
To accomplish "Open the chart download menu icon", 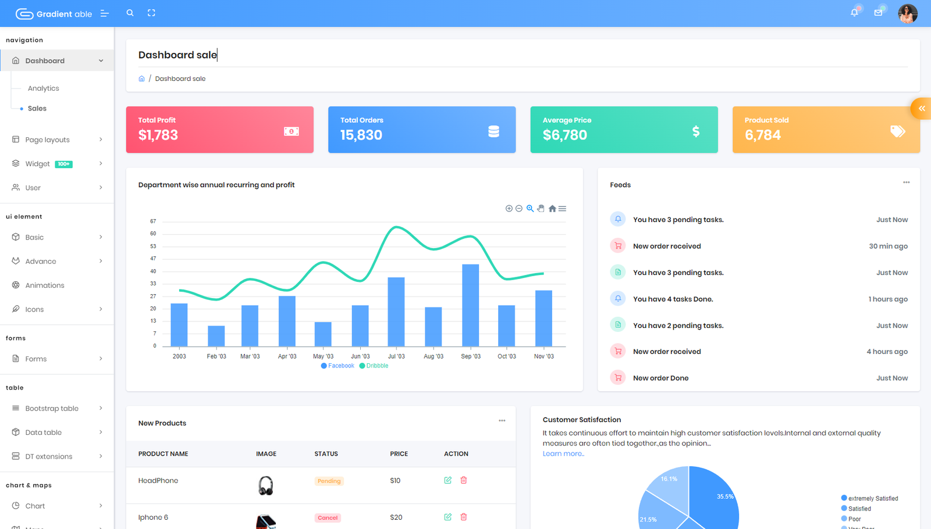I will tap(562, 208).
